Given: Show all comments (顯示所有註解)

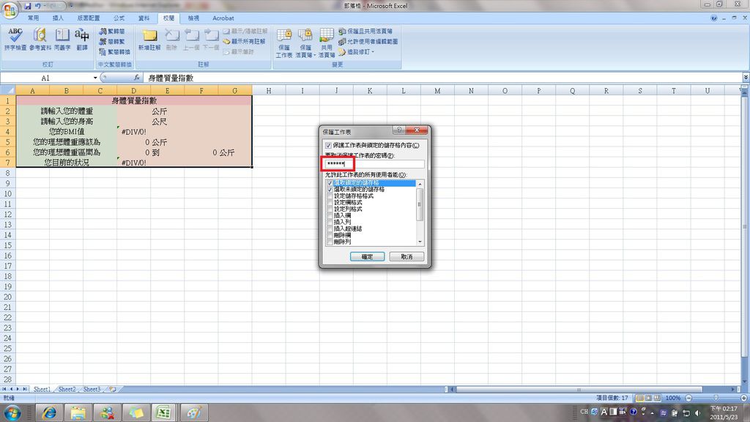Looking at the screenshot, I should (x=244, y=42).
